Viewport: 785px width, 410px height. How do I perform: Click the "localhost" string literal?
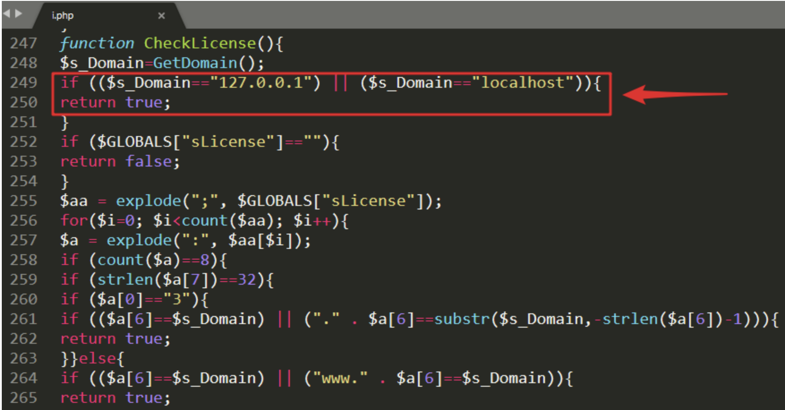click(523, 83)
